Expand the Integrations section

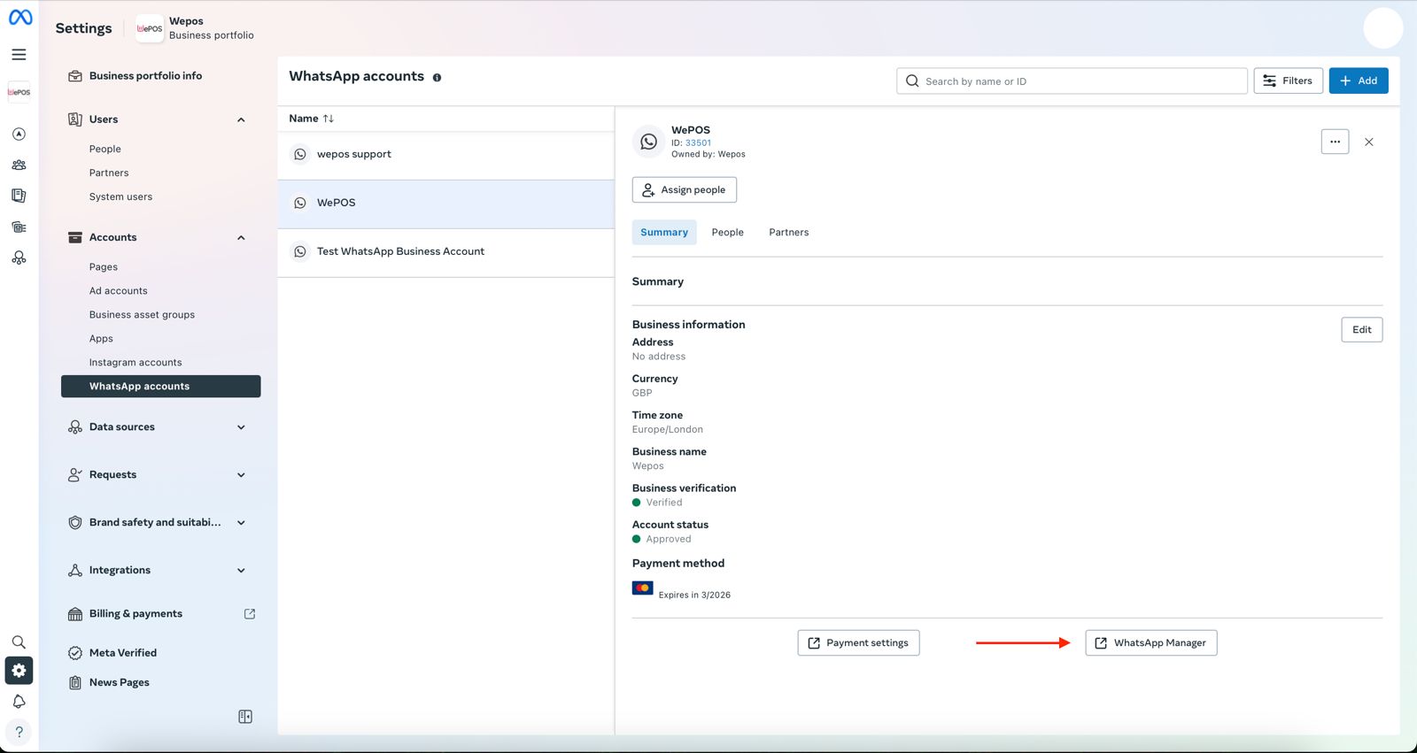(x=160, y=571)
